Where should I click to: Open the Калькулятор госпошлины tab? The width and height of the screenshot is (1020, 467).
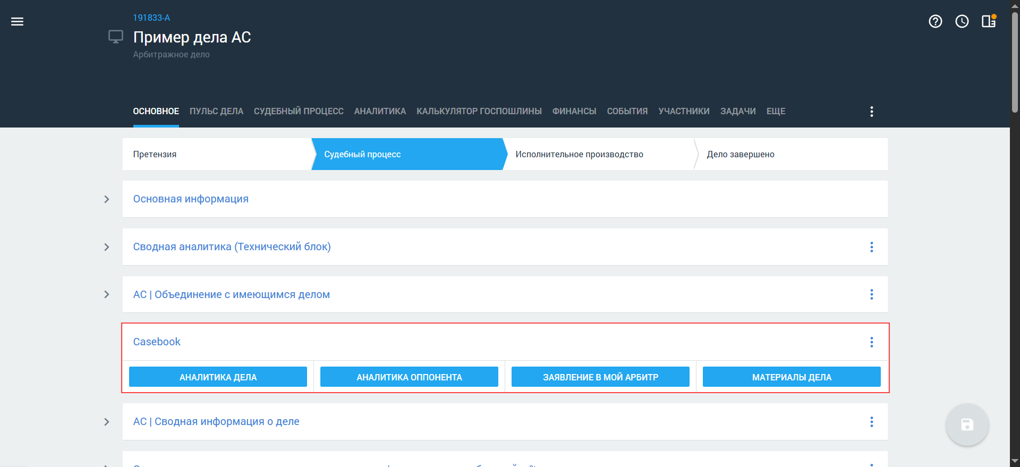click(479, 112)
